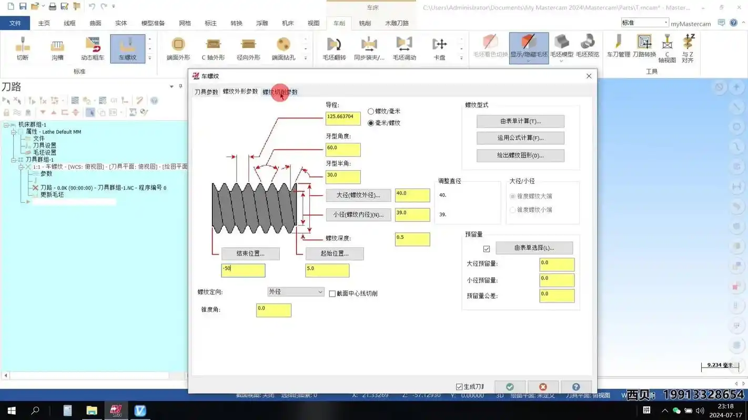
Task: Uncheck the 生成刀路 checkbox
Action: click(459, 387)
